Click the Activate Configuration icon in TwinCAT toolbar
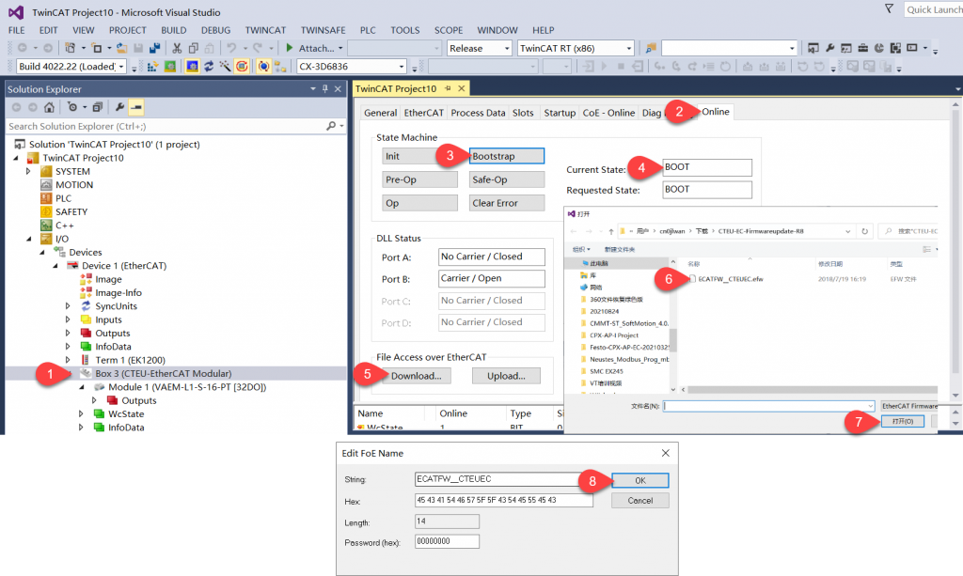 pos(152,67)
